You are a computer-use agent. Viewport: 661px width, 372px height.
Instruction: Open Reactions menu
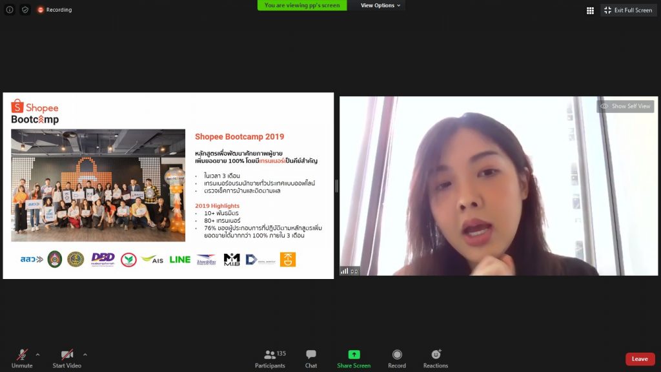click(436, 359)
